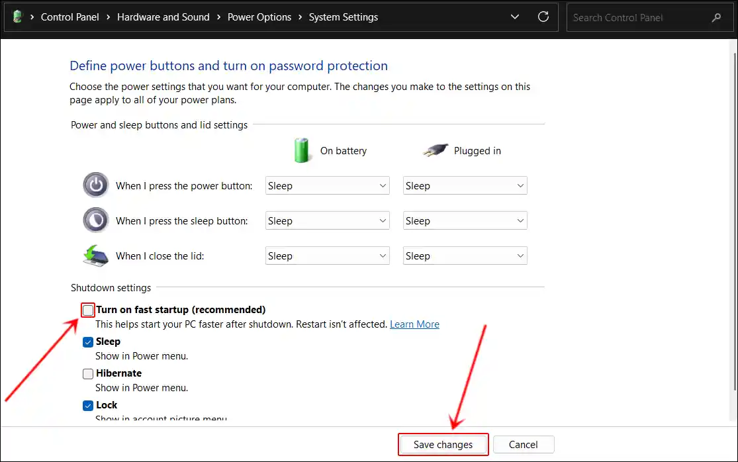Viewport: 738px width, 462px height.
Task: Enable Turn on fast startup checkbox
Action: pos(88,310)
